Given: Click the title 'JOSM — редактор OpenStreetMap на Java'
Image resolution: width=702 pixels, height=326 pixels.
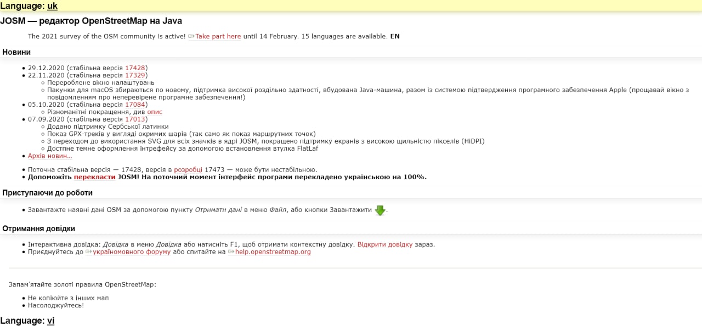Looking at the screenshot, I should 91,21.
